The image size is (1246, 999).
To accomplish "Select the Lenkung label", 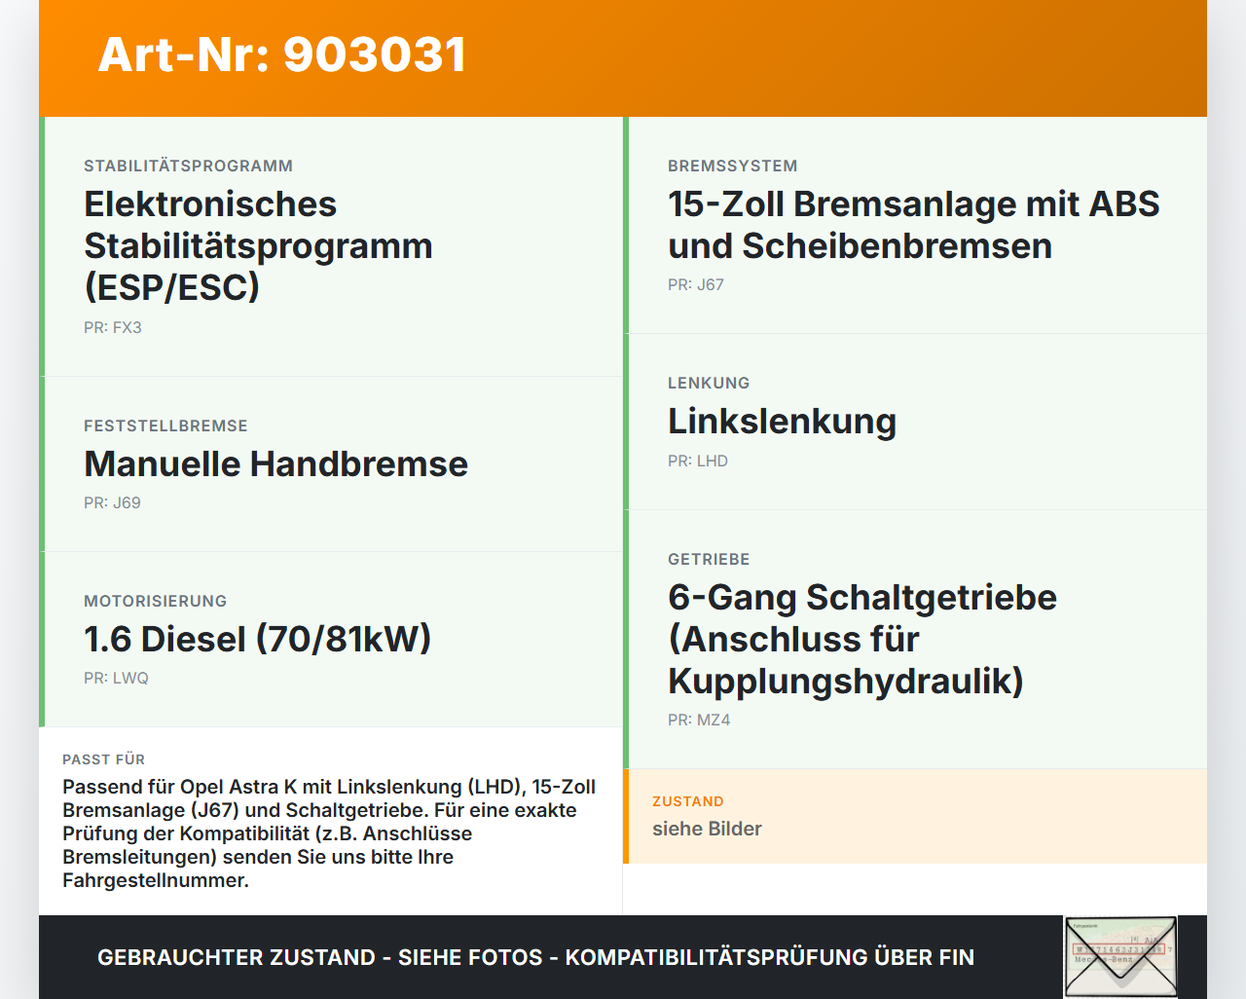I will pyautogui.click(x=709, y=384).
